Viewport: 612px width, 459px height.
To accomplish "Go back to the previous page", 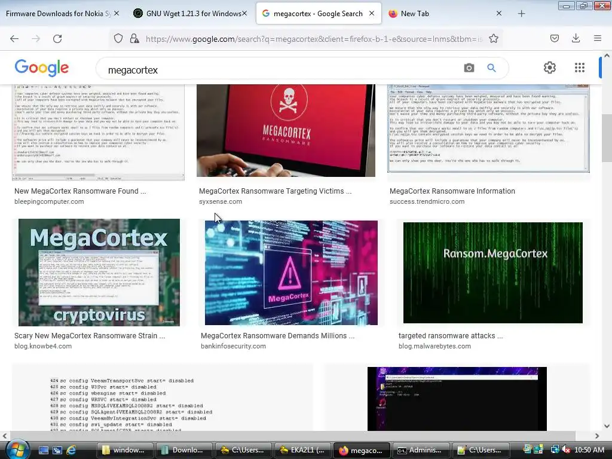I will coord(14,39).
